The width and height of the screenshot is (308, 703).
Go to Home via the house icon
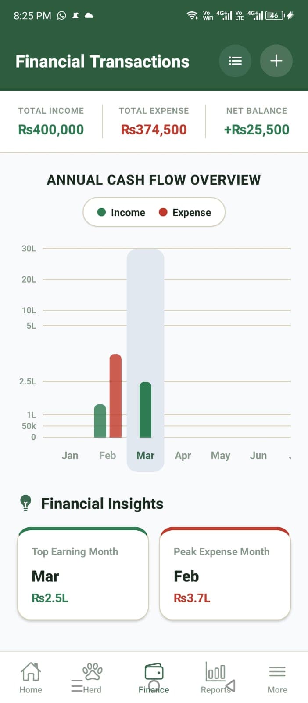[31, 671]
